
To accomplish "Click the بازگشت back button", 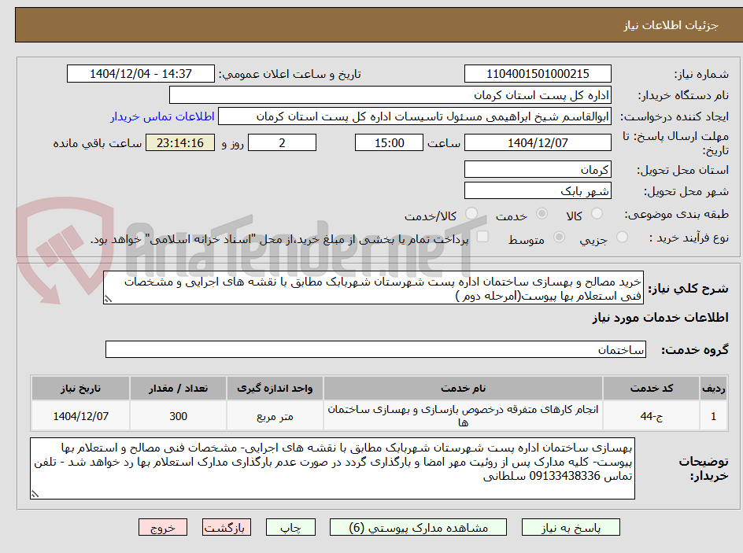I will pyautogui.click(x=227, y=527).
